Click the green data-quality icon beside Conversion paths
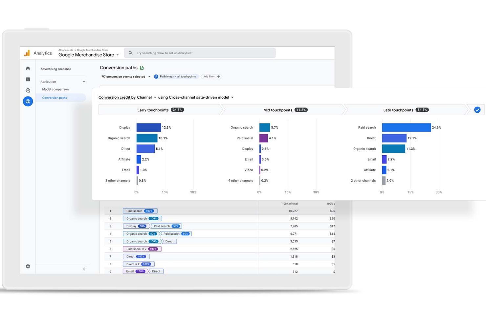This screenshot has height=324, width=486. tap(142, 68)
